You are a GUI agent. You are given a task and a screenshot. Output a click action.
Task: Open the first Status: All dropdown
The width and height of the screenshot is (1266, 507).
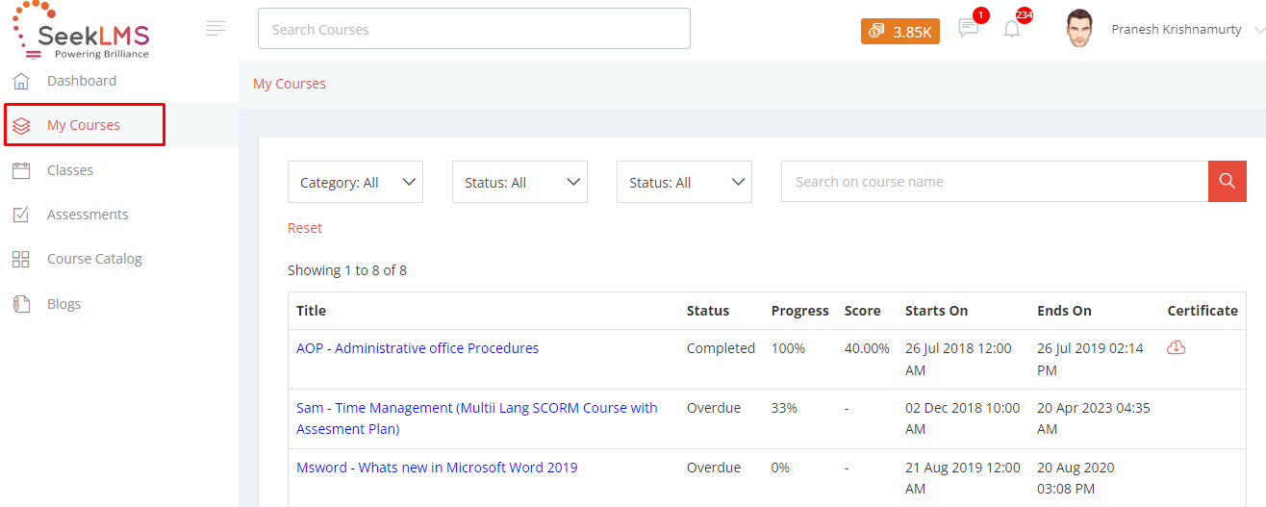point(519,182)
